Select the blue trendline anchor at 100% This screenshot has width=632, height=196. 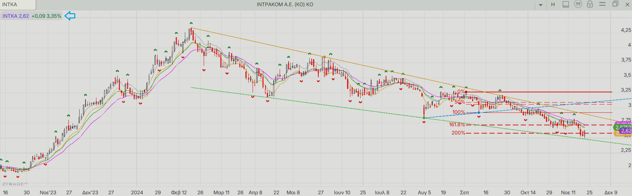click(479, 113)
